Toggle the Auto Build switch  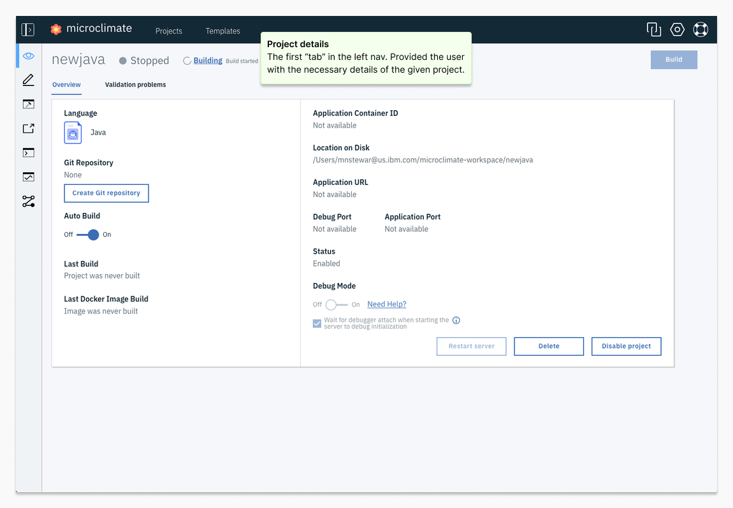click(88, 235)
